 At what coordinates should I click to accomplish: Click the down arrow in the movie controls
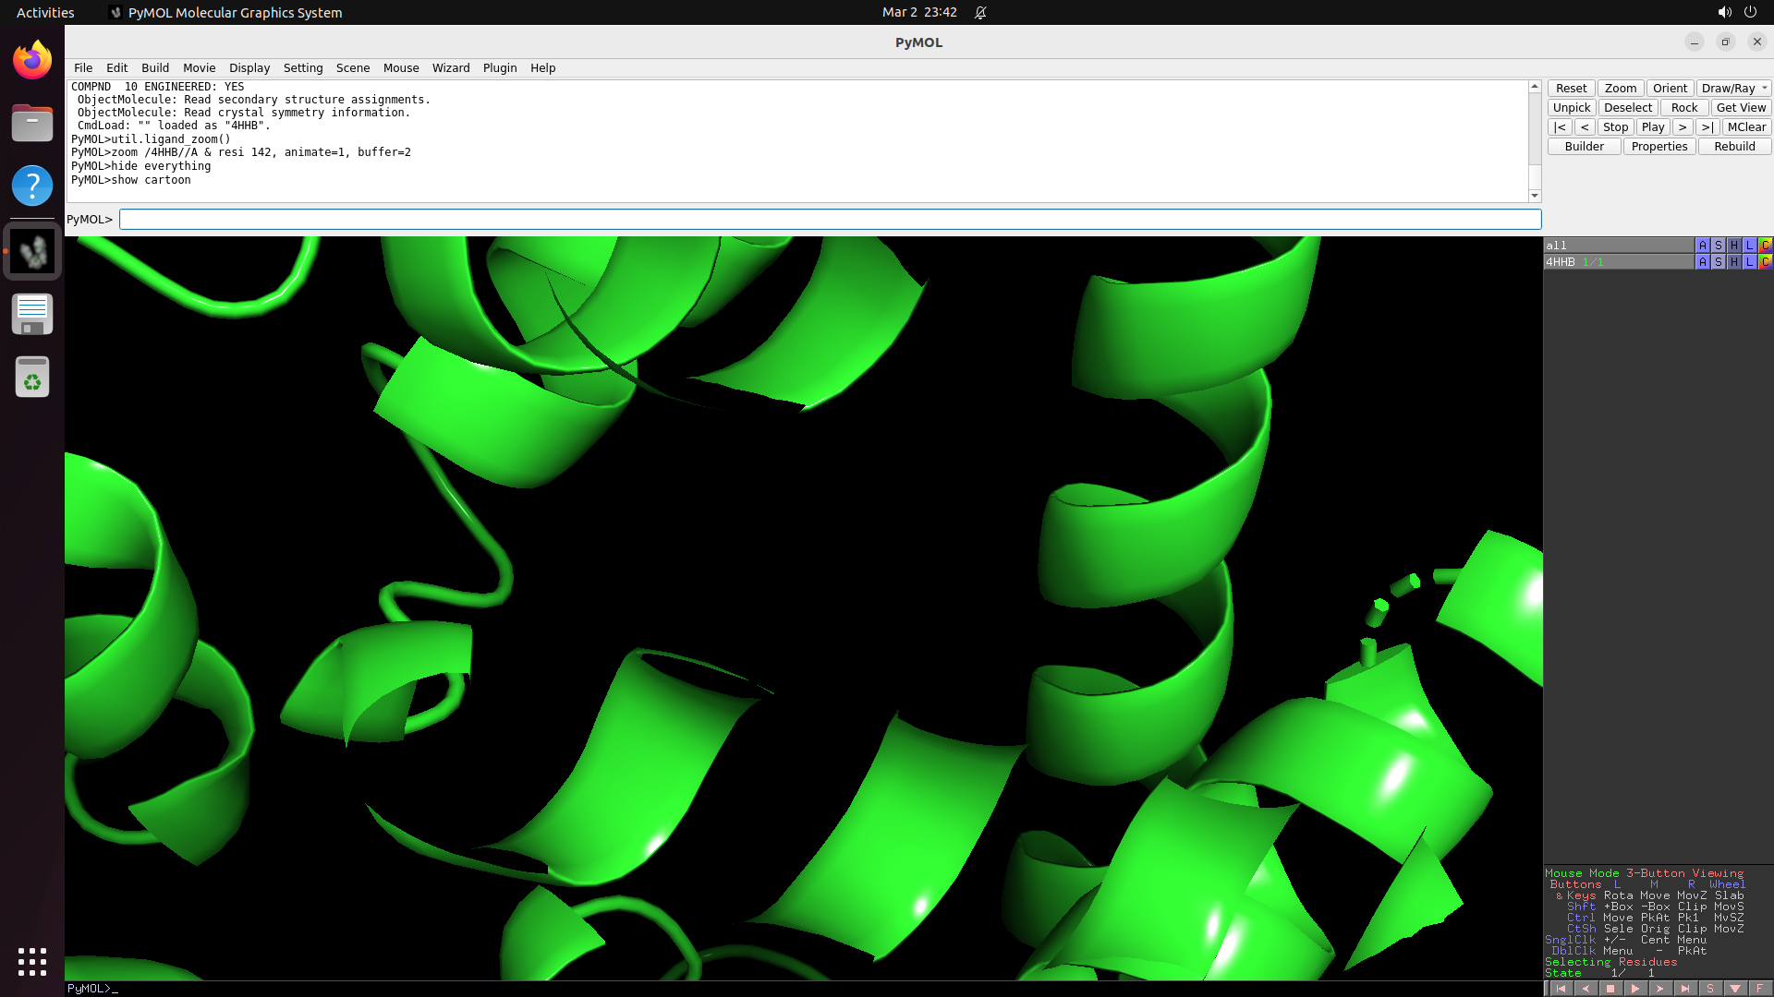[1734, 988]
